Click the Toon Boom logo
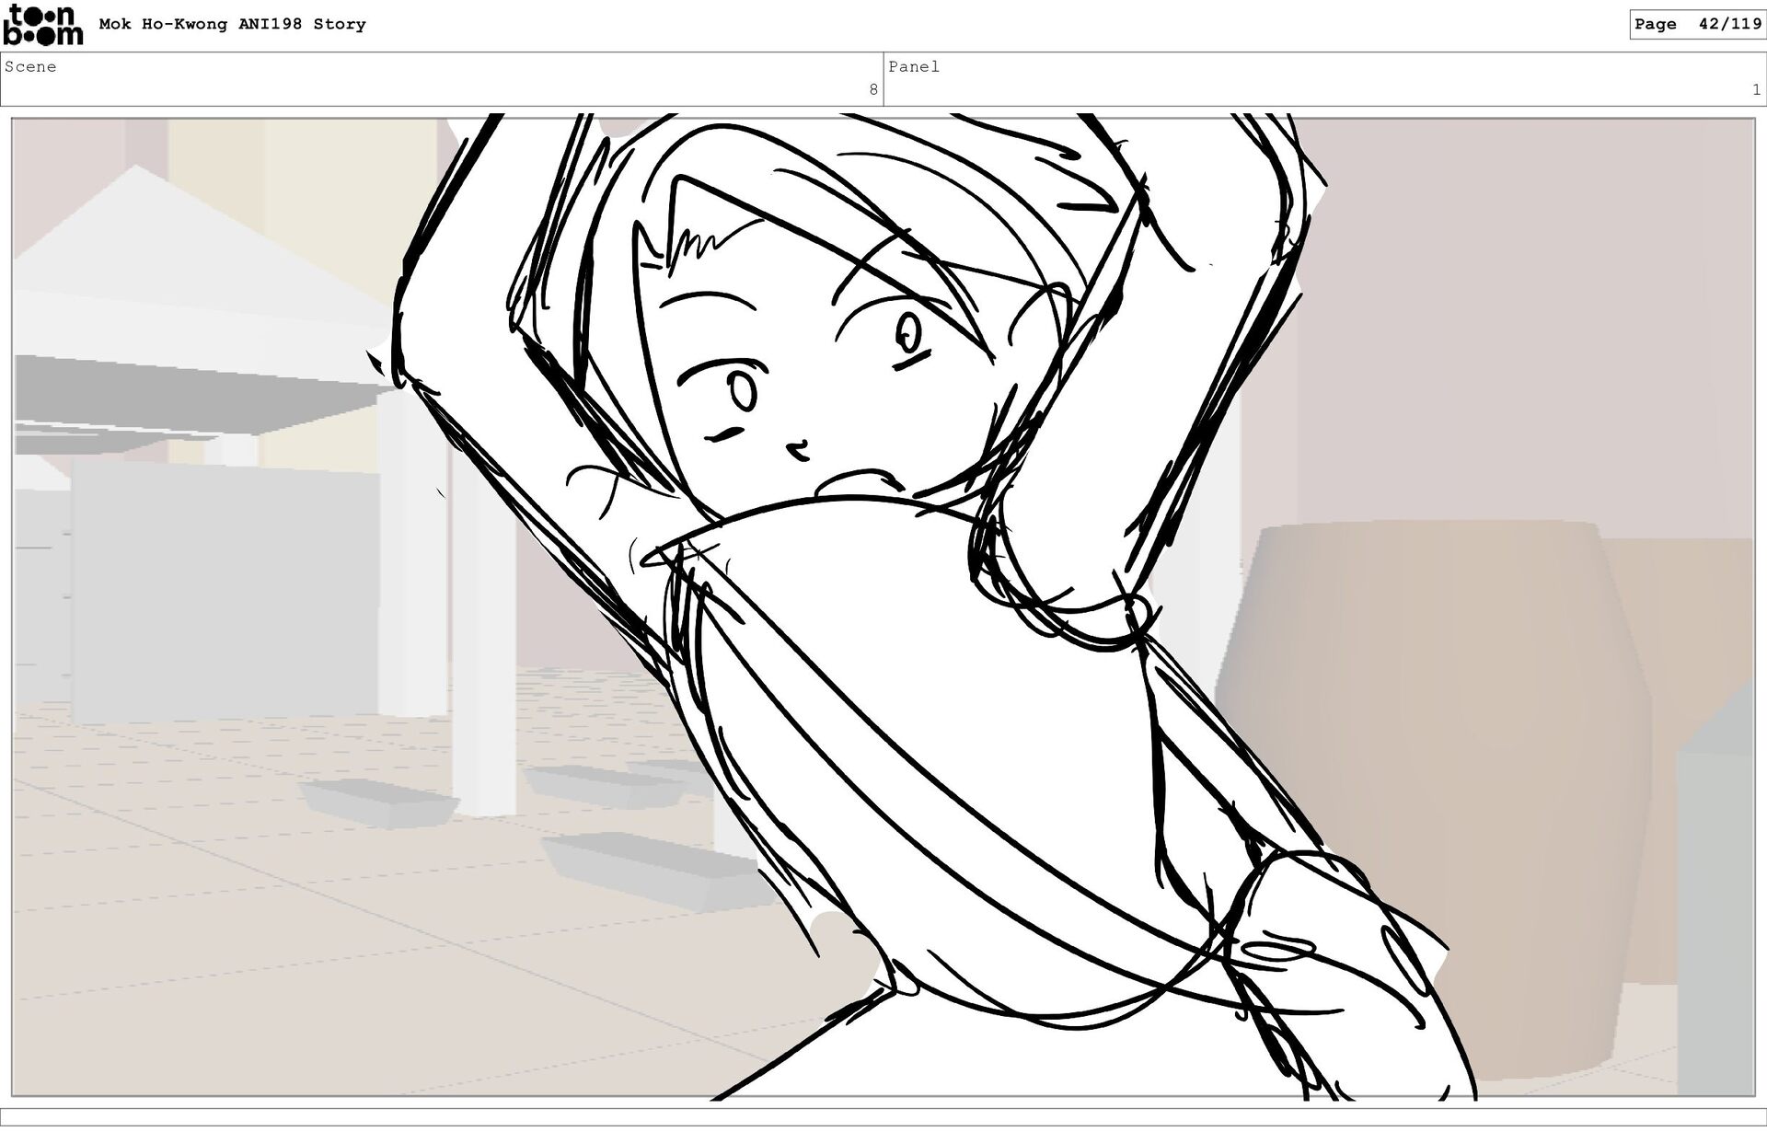 point(42,25)
